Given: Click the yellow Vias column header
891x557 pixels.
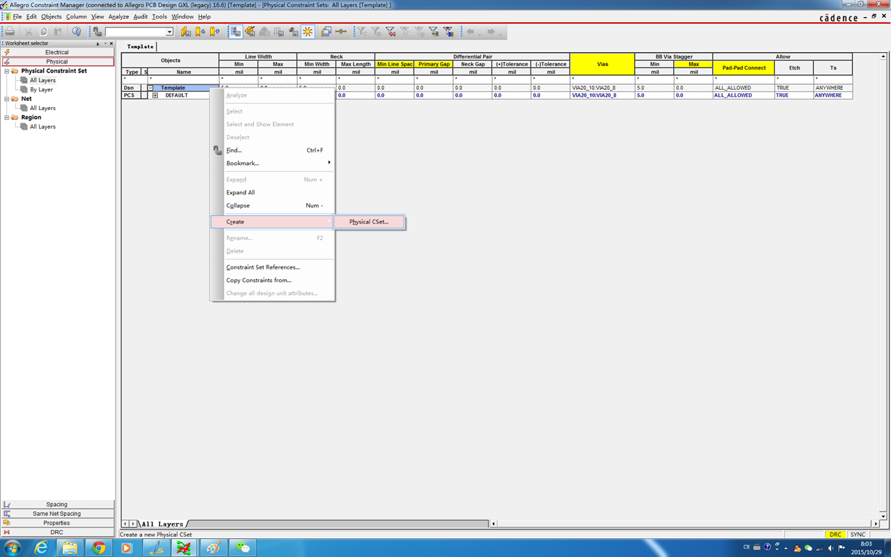Looking at the screenshot, I should coord(602,64).
